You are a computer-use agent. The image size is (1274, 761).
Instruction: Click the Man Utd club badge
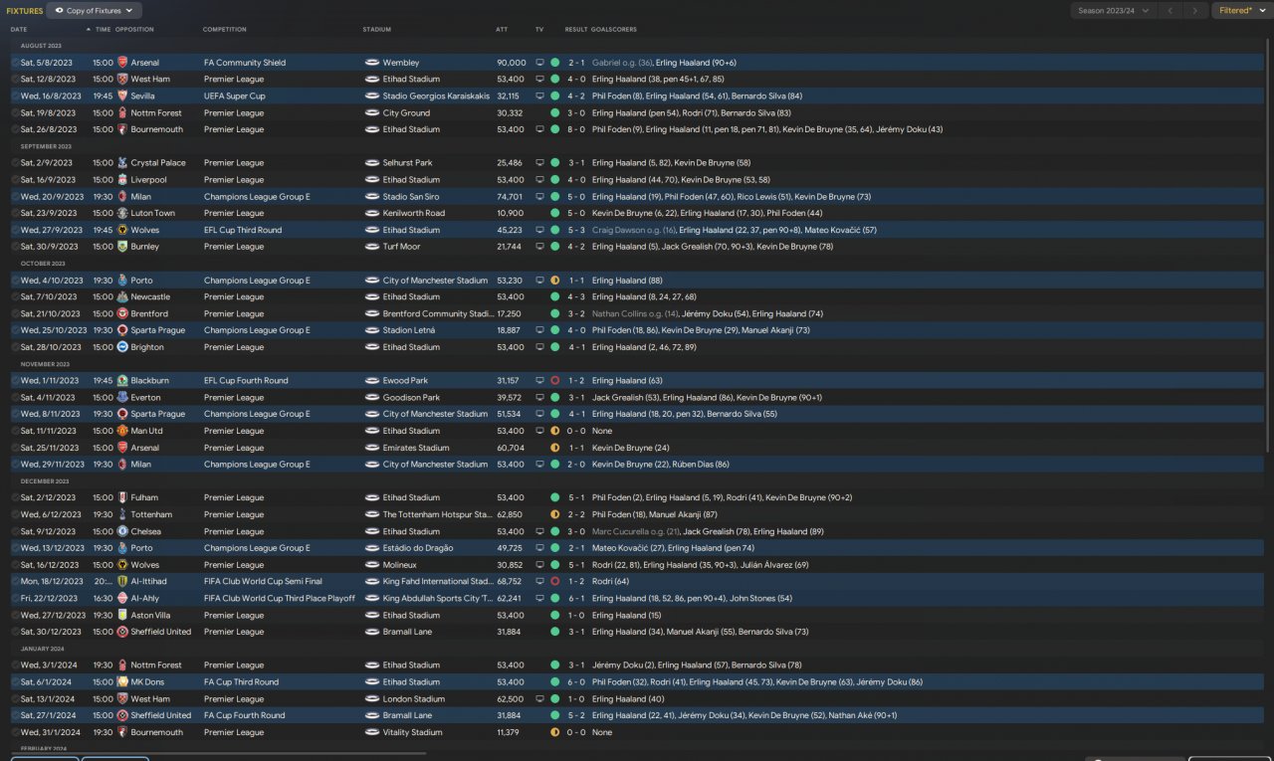tap(121, 431)
